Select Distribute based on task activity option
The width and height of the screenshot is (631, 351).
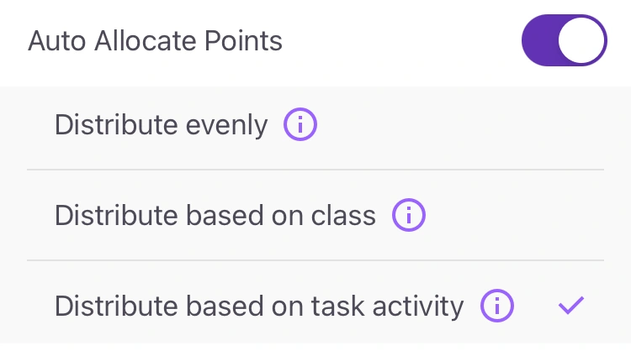[259, 306]
